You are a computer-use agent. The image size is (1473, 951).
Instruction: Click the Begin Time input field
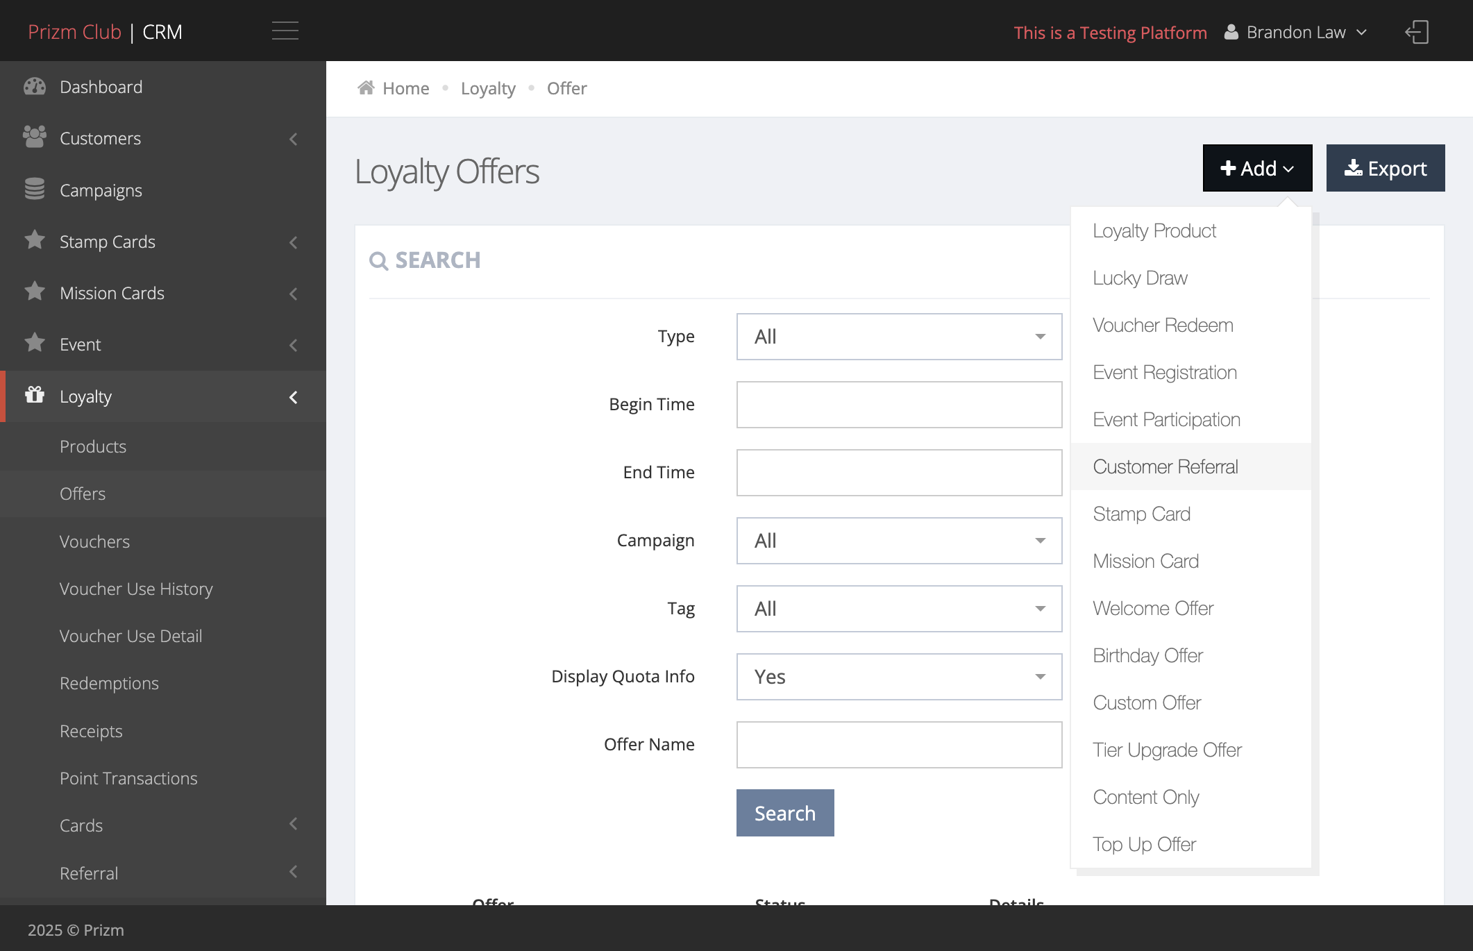coord(899,405)
